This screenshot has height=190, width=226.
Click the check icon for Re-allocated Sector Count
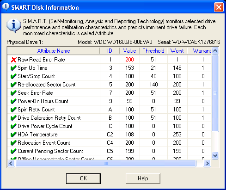(x=13, y=85)
